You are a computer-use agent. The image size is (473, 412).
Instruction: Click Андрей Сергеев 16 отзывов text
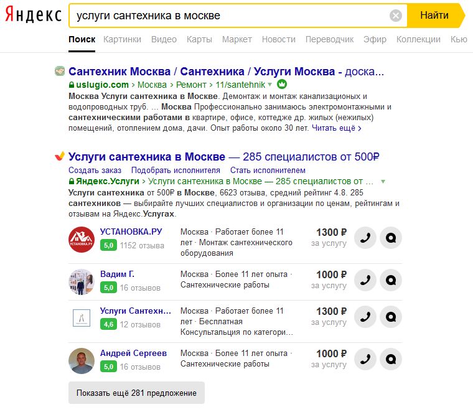click(x=140, y=367)
